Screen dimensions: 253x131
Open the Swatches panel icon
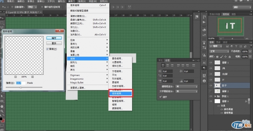tap(204, 35)
